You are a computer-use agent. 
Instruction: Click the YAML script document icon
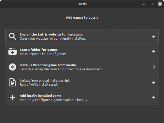pyautogui.click(x=13, y=82)
